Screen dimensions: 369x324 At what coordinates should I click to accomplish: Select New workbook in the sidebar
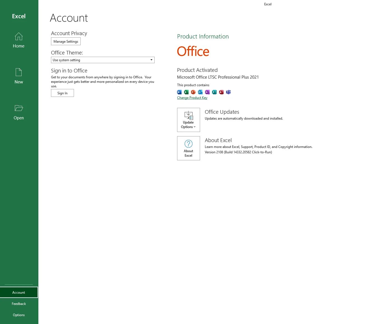(19, 76)
